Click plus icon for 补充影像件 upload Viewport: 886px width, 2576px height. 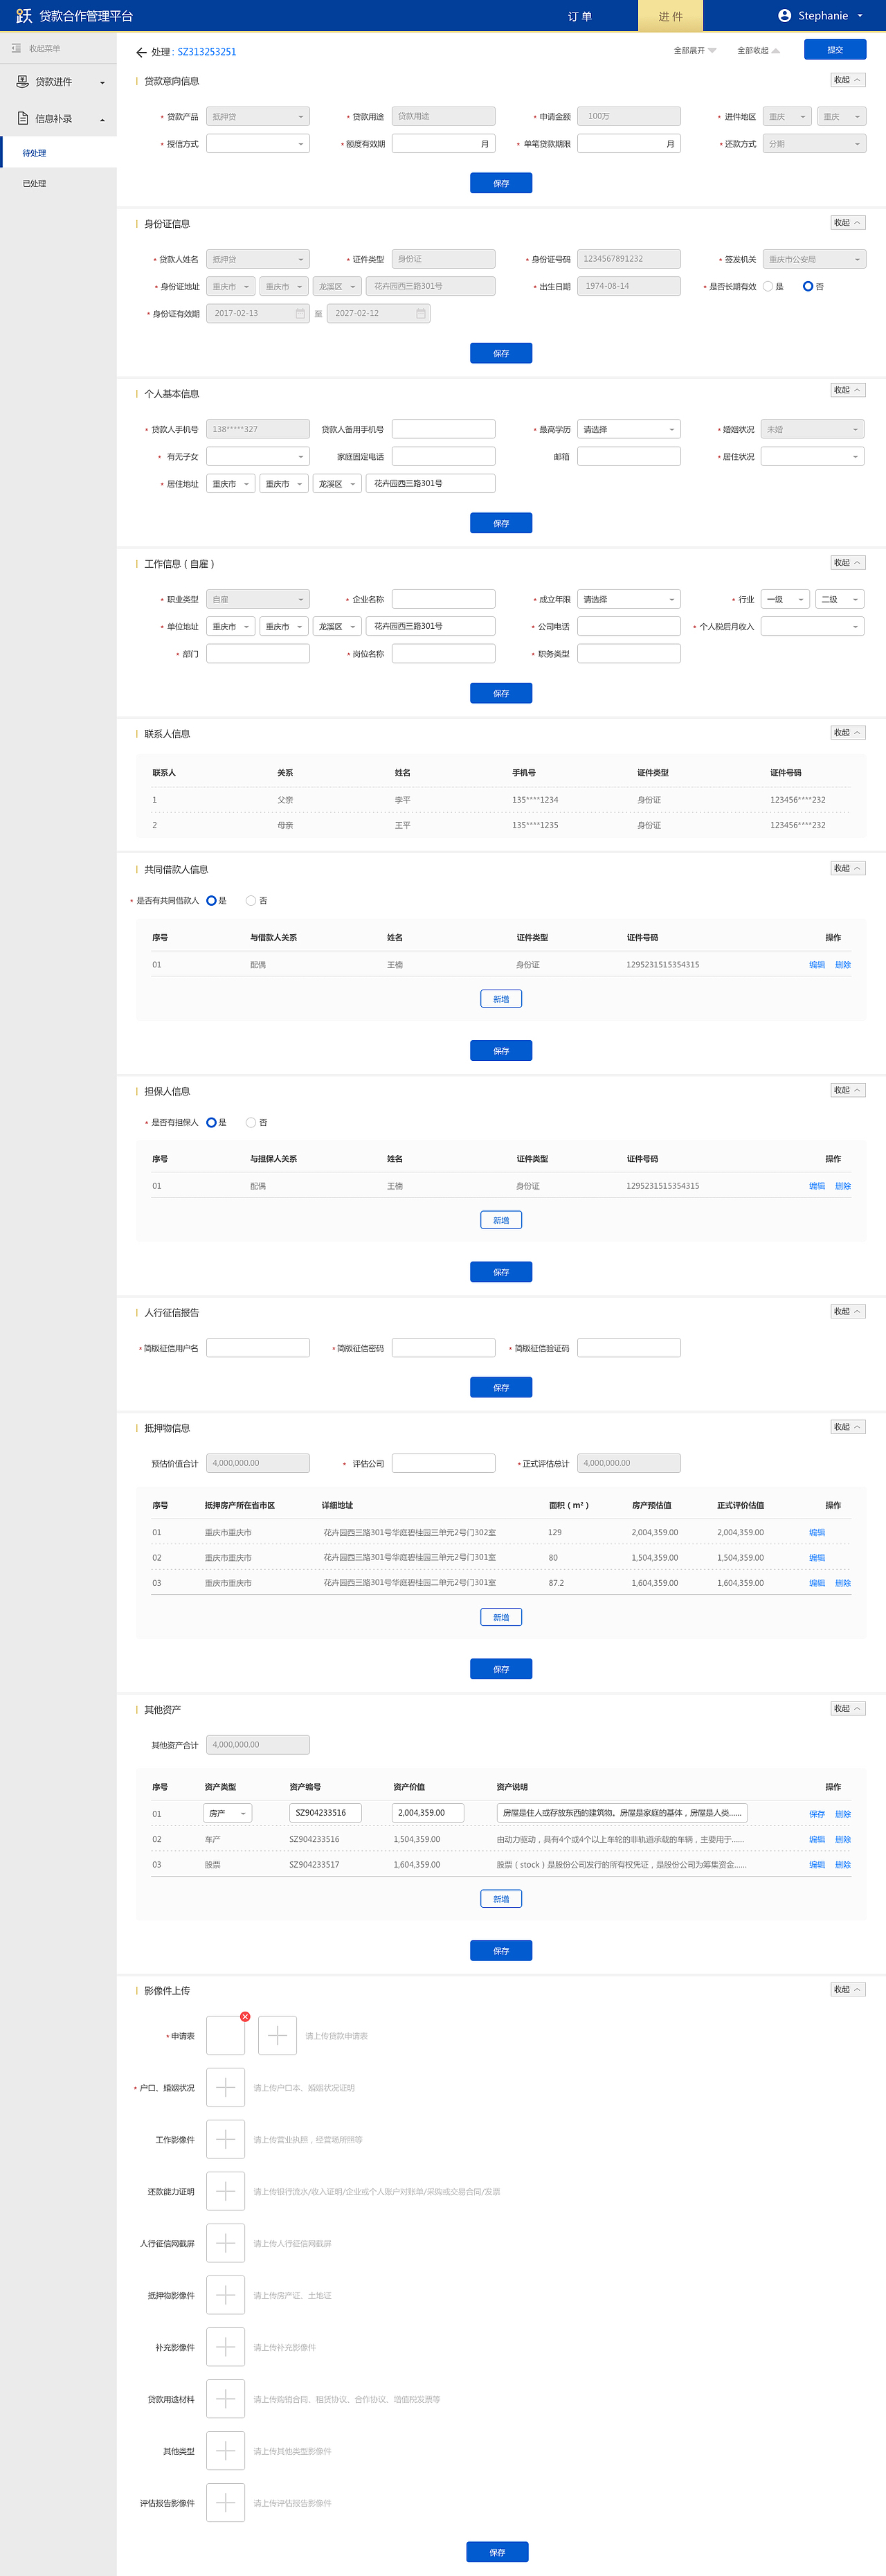(x=226, y=2347)
